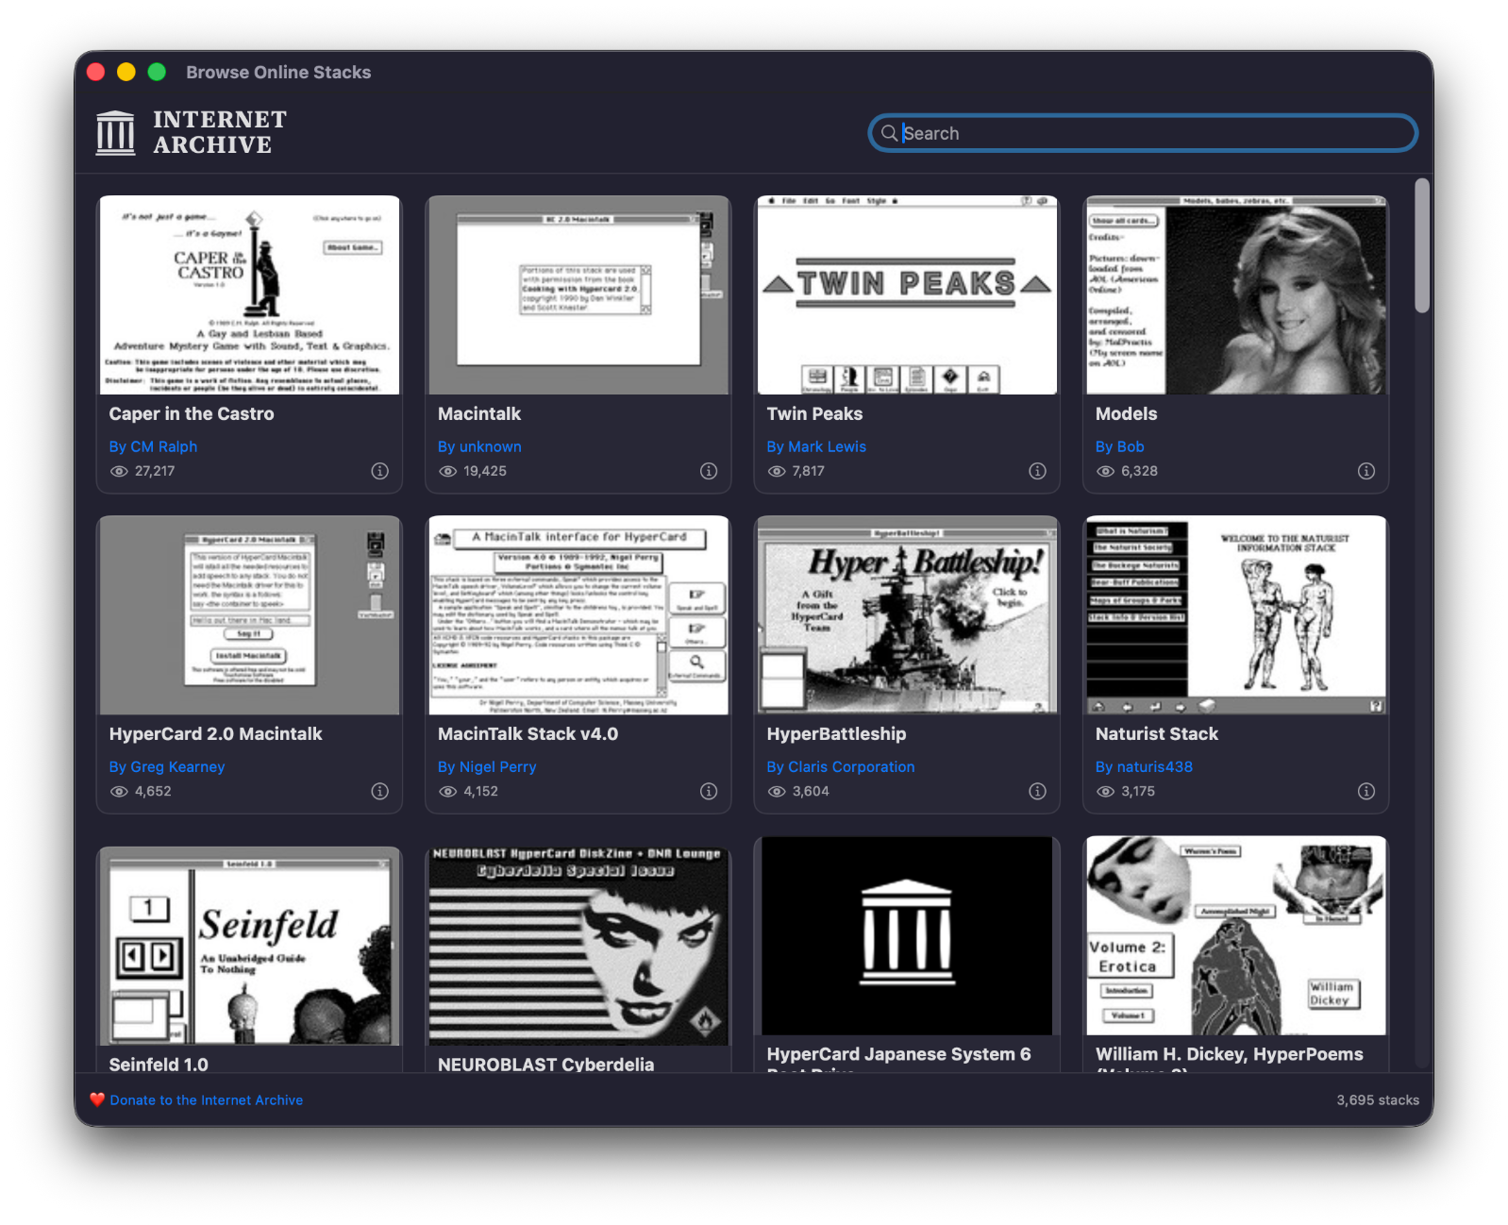Open the Models stack thumbnail
Image resolution: width=1508 pixels, height=1225 pixels.
(1236, 295)
